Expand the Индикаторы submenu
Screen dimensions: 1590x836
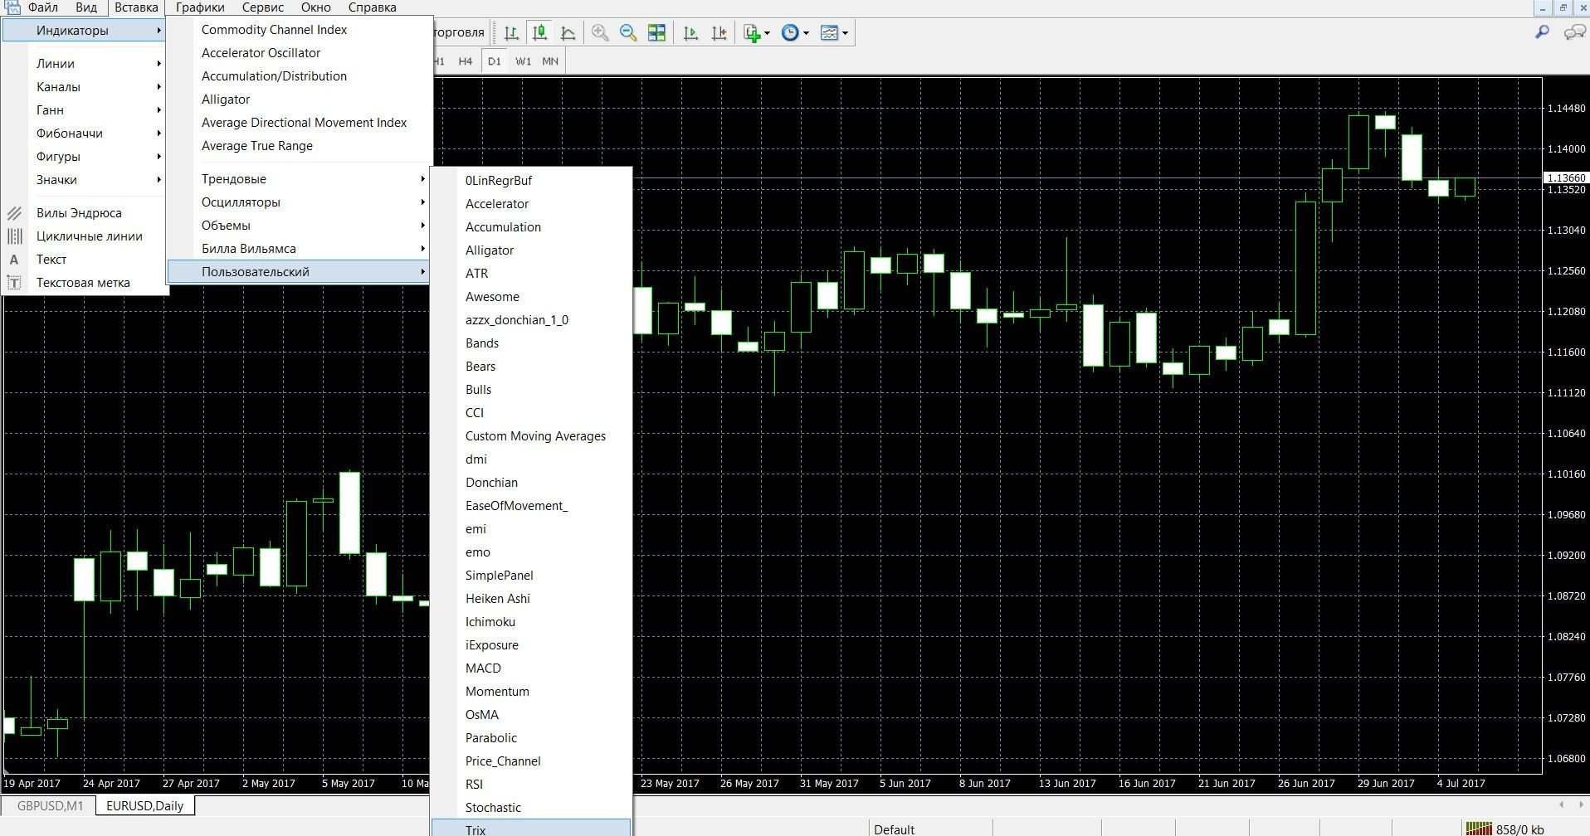pos(85,31)
